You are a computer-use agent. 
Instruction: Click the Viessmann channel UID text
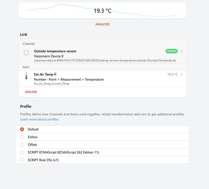point(105,60)
